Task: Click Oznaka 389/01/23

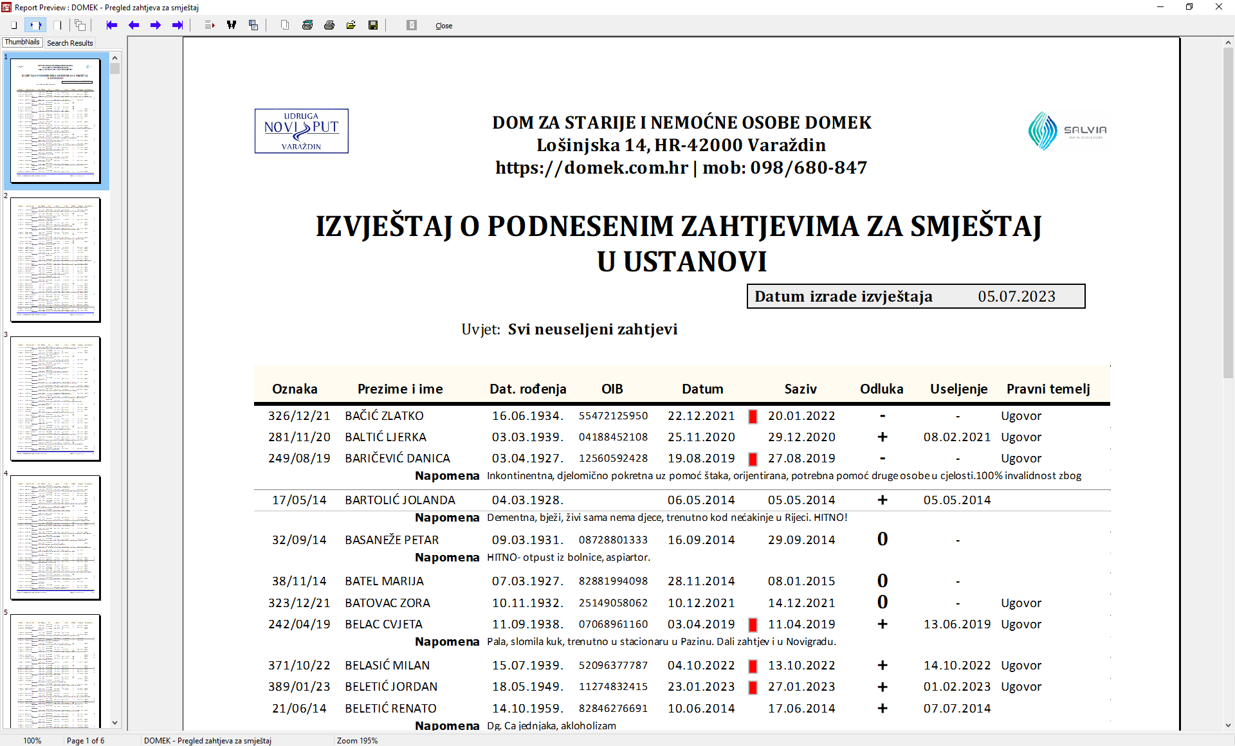Action: tap(299, 687)
